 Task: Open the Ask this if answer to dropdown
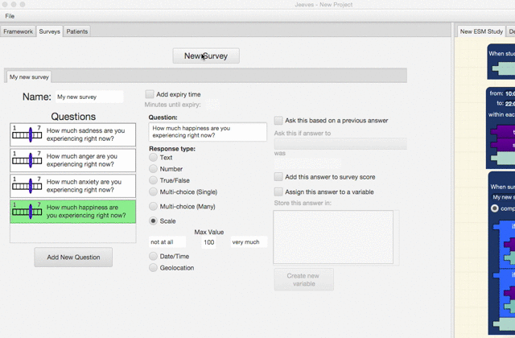tap(340, 144)
